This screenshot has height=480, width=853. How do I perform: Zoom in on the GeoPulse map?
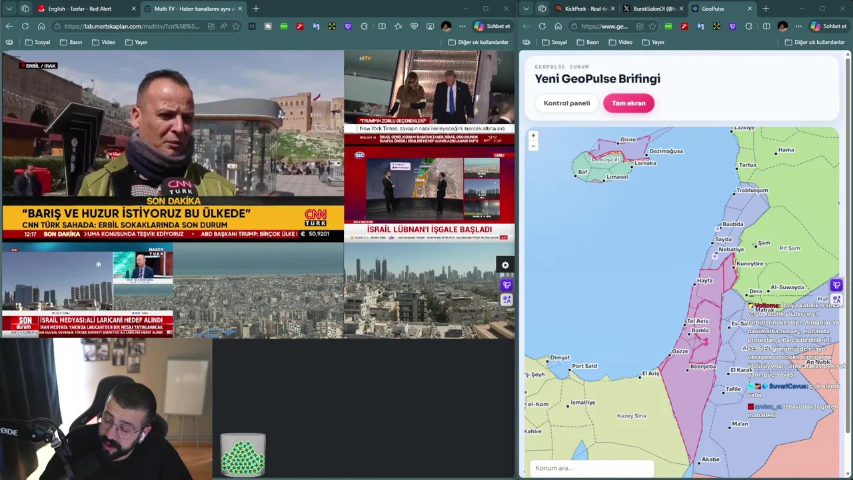(x=533, y=135)
